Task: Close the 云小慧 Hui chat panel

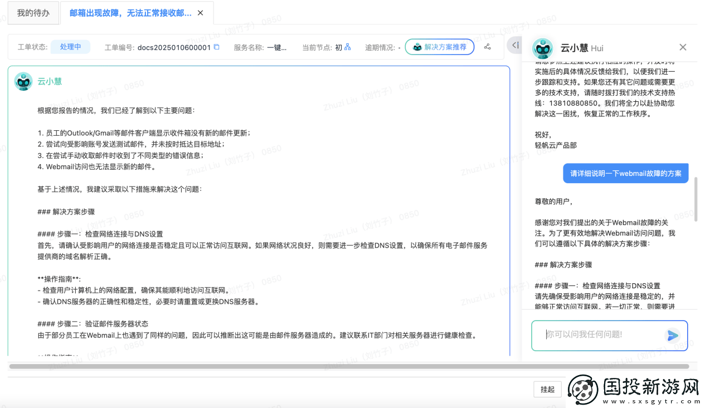Action: pyautogui.click(x=683, y=47)
